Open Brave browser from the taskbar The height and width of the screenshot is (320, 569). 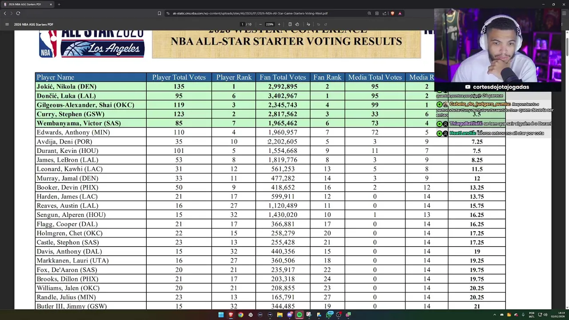point(231,315)
